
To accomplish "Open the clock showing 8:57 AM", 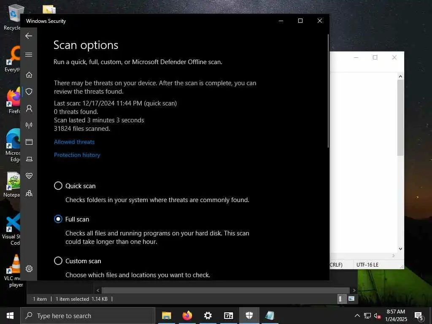I will tap(396, 316).
